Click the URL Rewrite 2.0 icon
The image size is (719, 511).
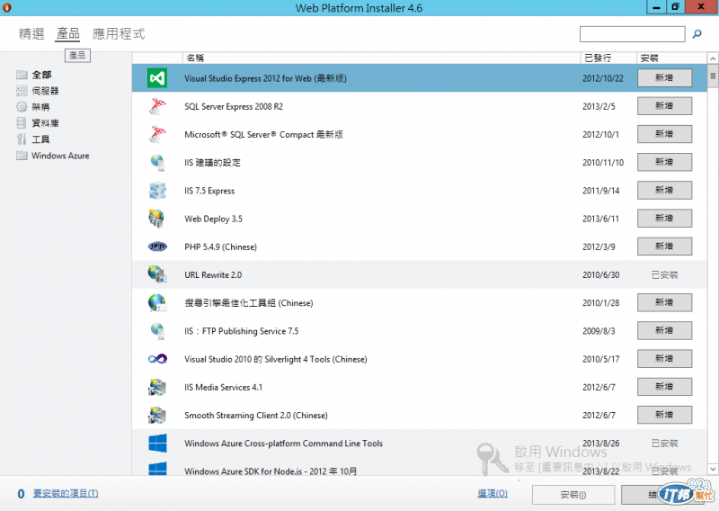point(157,274)
